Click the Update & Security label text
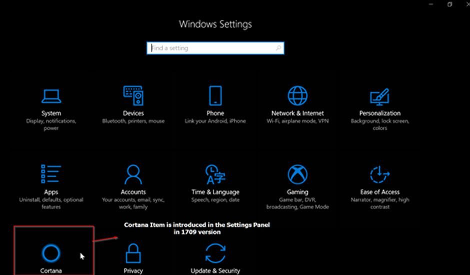The image size is (470, 275). pyautogui.click(x=215, y=271)
